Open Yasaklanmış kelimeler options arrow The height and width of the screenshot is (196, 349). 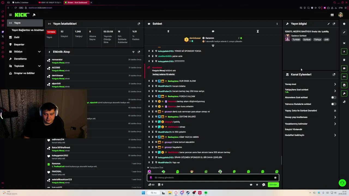(x=335, y=124)
